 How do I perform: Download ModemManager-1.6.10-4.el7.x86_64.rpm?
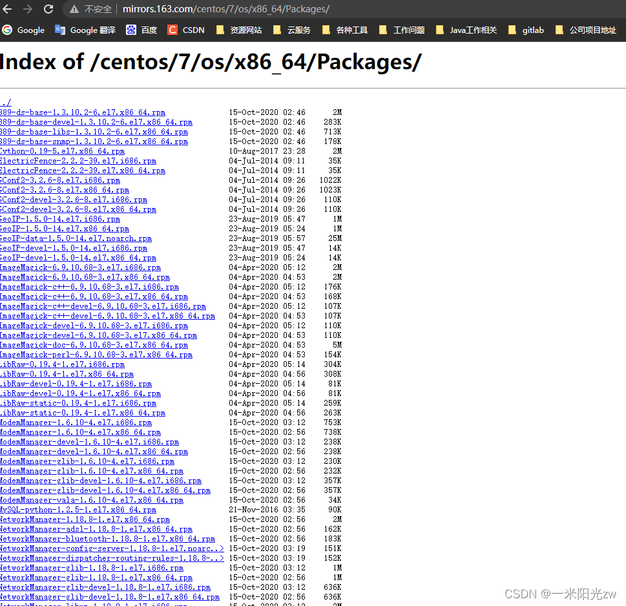point(80,432)
